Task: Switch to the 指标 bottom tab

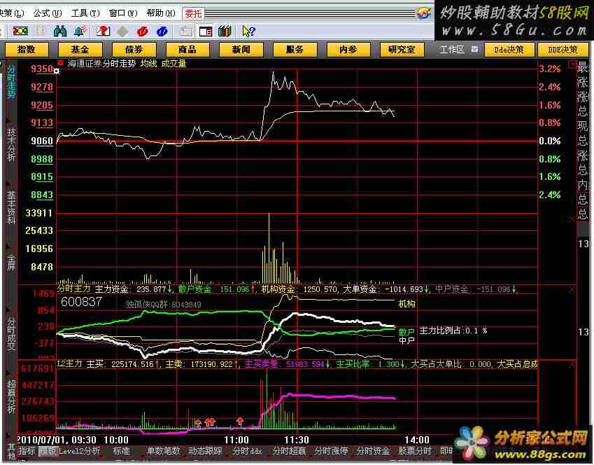Action: (27, 450)
